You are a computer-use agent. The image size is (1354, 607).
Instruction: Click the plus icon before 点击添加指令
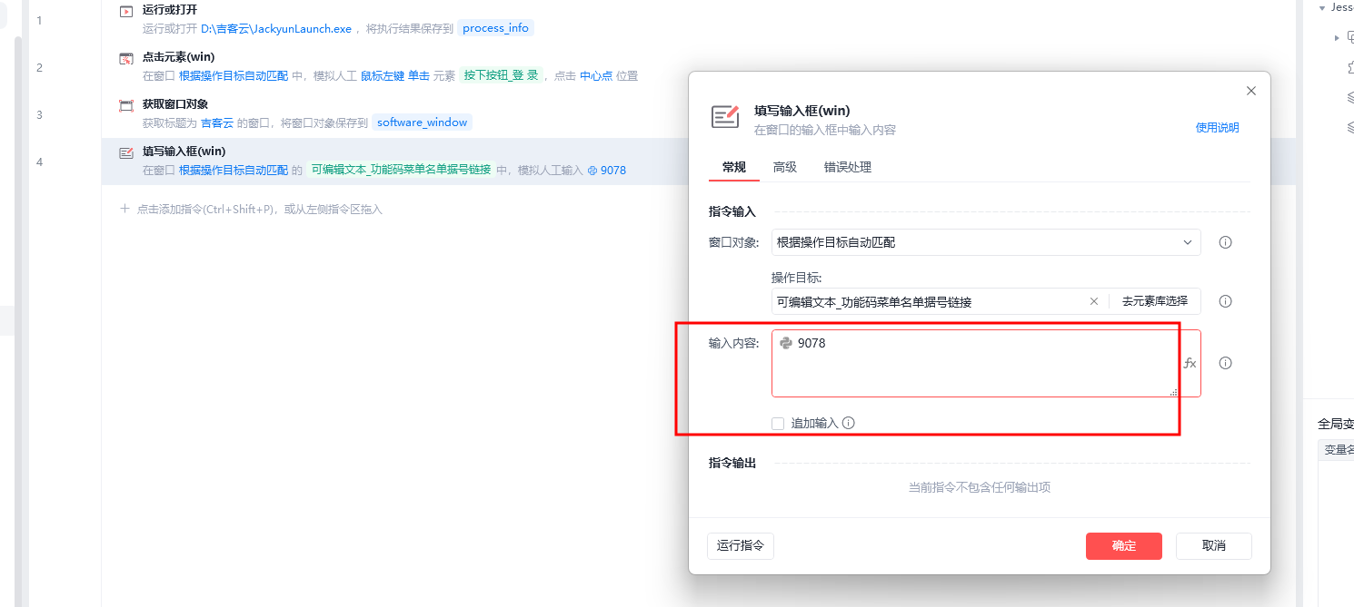(125, 209)
